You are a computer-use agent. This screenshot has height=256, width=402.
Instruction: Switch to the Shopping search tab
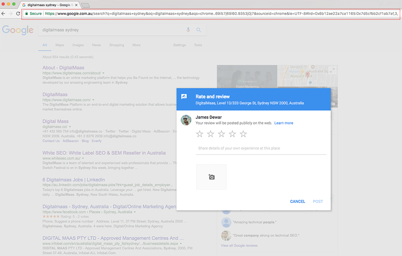pos(117,45)
